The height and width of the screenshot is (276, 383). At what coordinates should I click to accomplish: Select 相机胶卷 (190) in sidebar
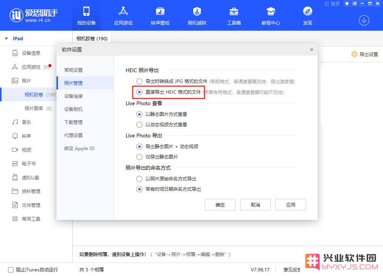[x=29, y=94]
